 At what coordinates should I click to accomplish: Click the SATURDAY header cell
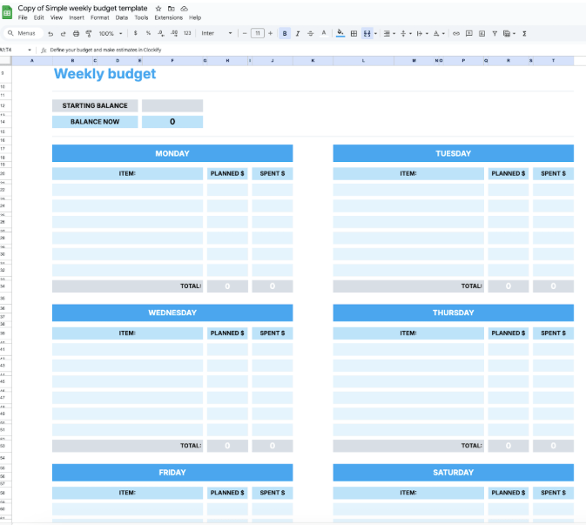coord(454,472)
